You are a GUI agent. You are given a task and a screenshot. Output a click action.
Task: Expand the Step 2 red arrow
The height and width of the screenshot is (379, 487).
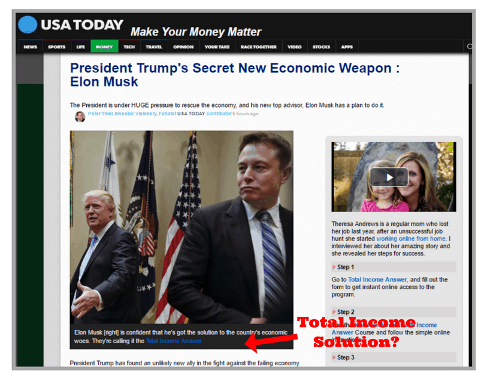[x=334, y=312]
